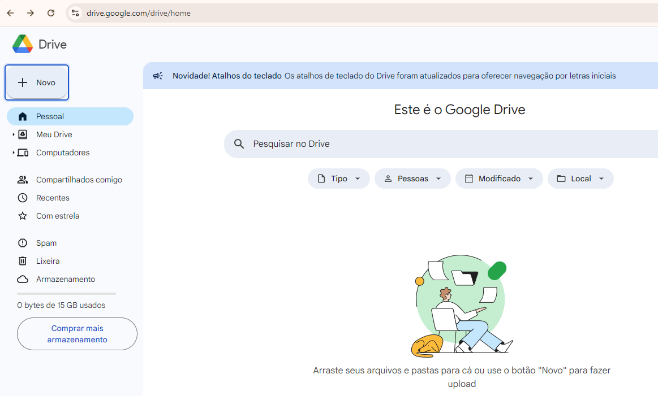Click the Pesquisar no Drive search field
The width and height of the screenshot is (658, 396).
pos(441,143)
